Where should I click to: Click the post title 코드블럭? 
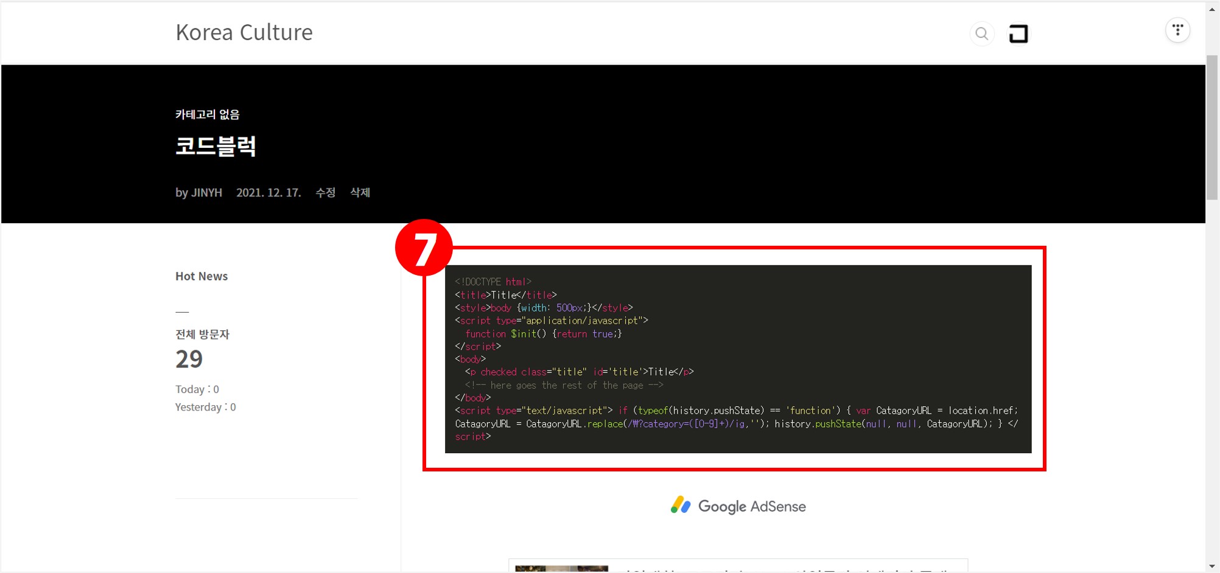coord(216,146)
